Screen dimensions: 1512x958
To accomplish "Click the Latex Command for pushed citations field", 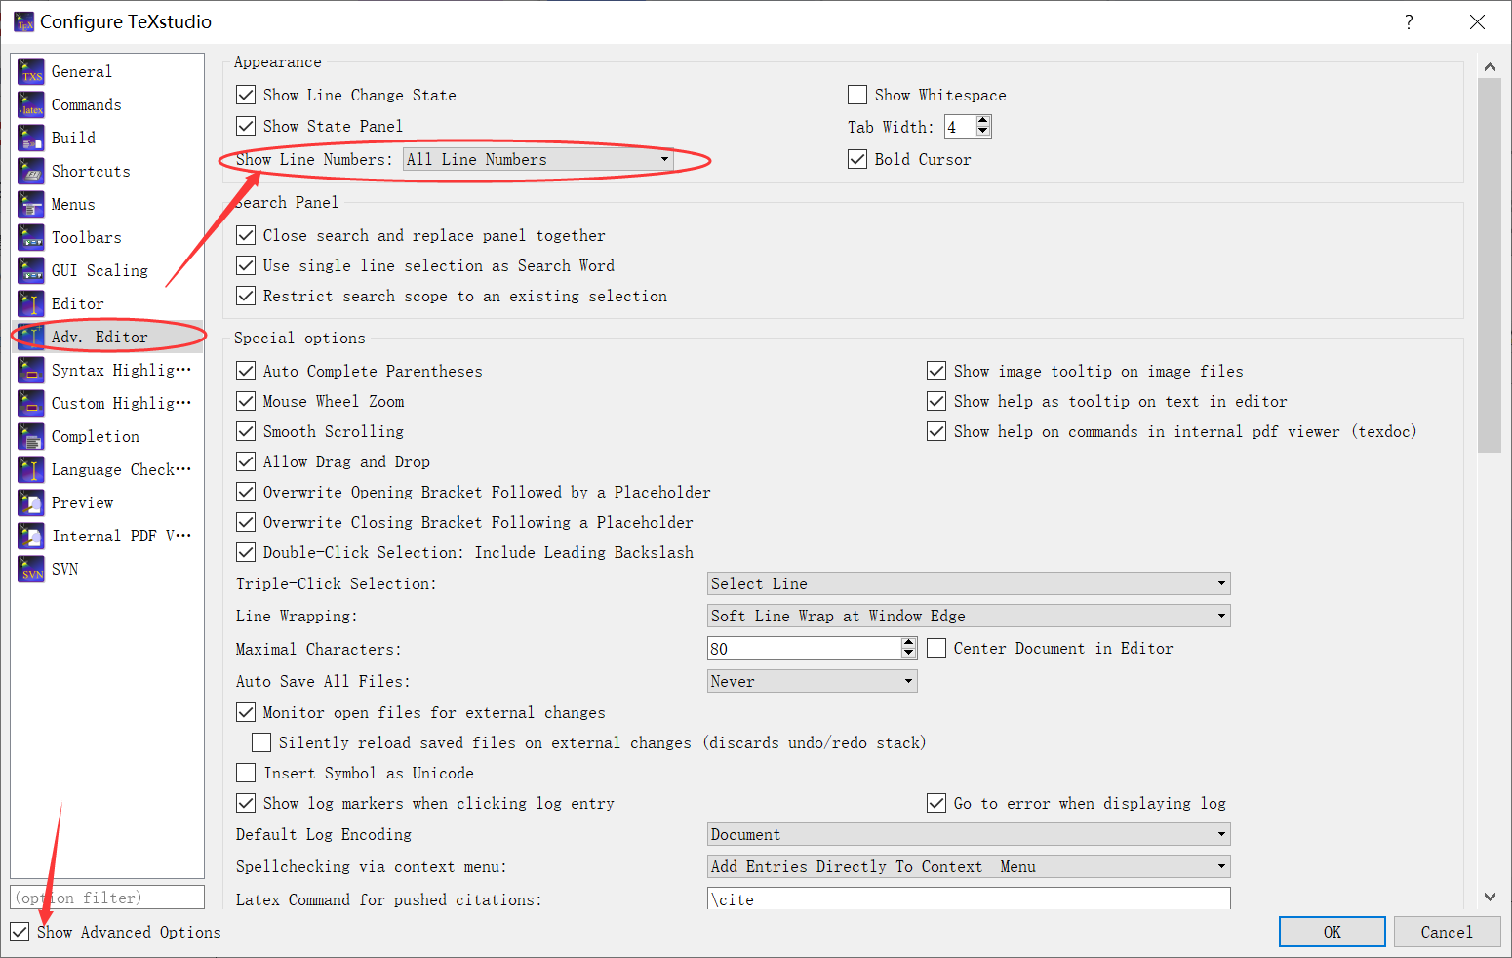I will pos(969,898).
